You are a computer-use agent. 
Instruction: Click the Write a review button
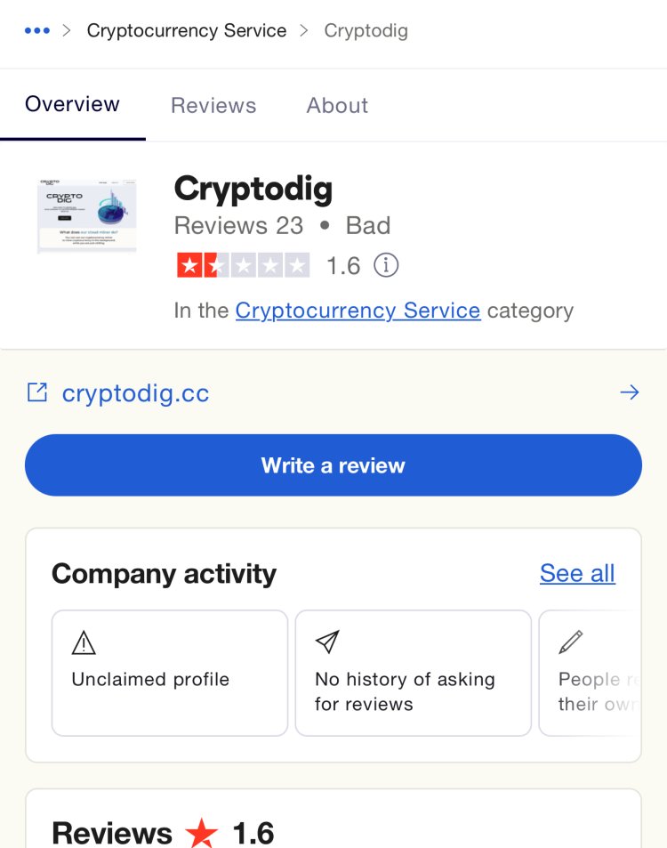(x=333, y=465)
